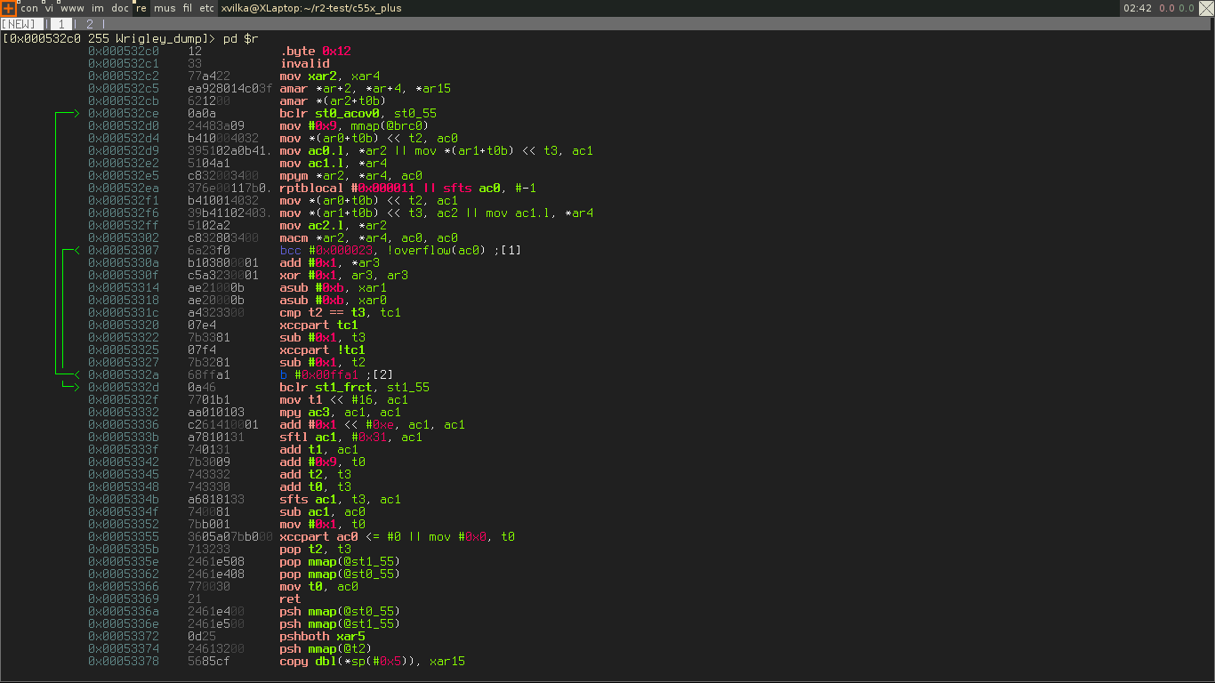Click the "add #0x1, *ar3" instruction
Viewport: 1215px width, 683px height.
point(330,262)
